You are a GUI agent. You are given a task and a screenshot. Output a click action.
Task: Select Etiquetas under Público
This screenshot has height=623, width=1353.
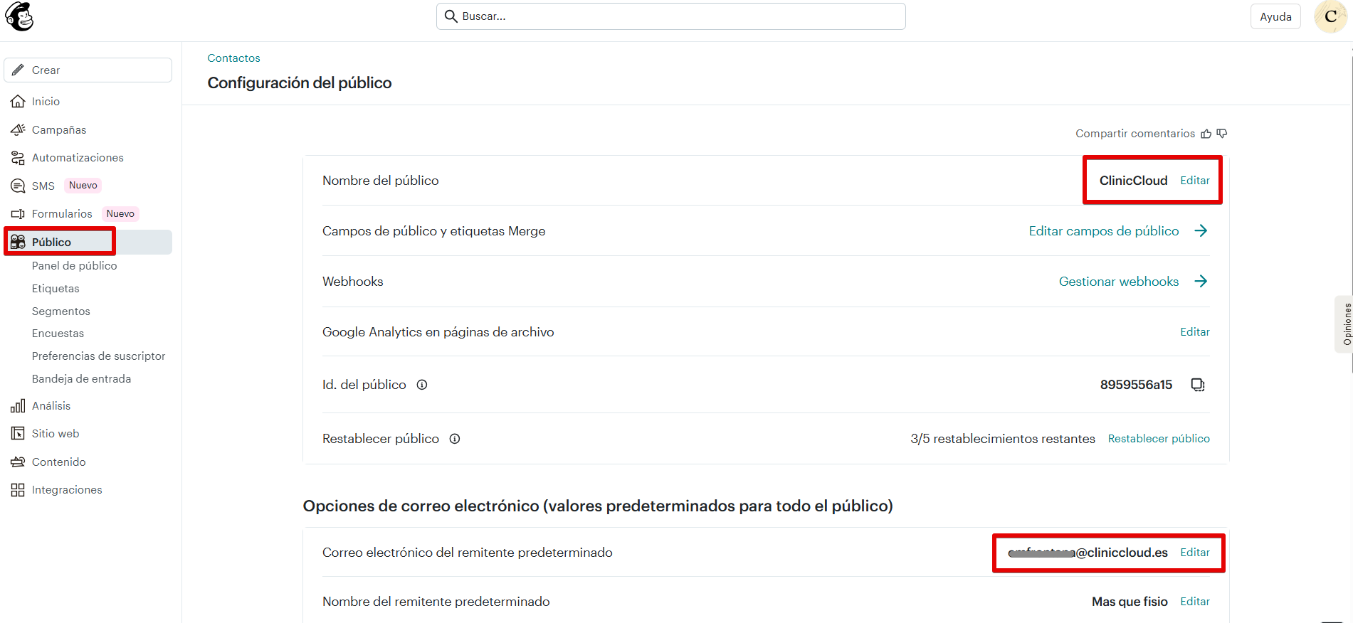point(56,289)
